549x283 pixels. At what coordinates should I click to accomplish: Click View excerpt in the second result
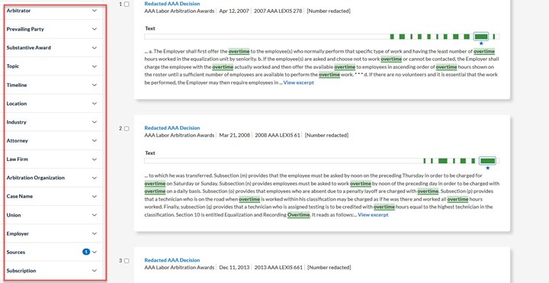point(373,214)
